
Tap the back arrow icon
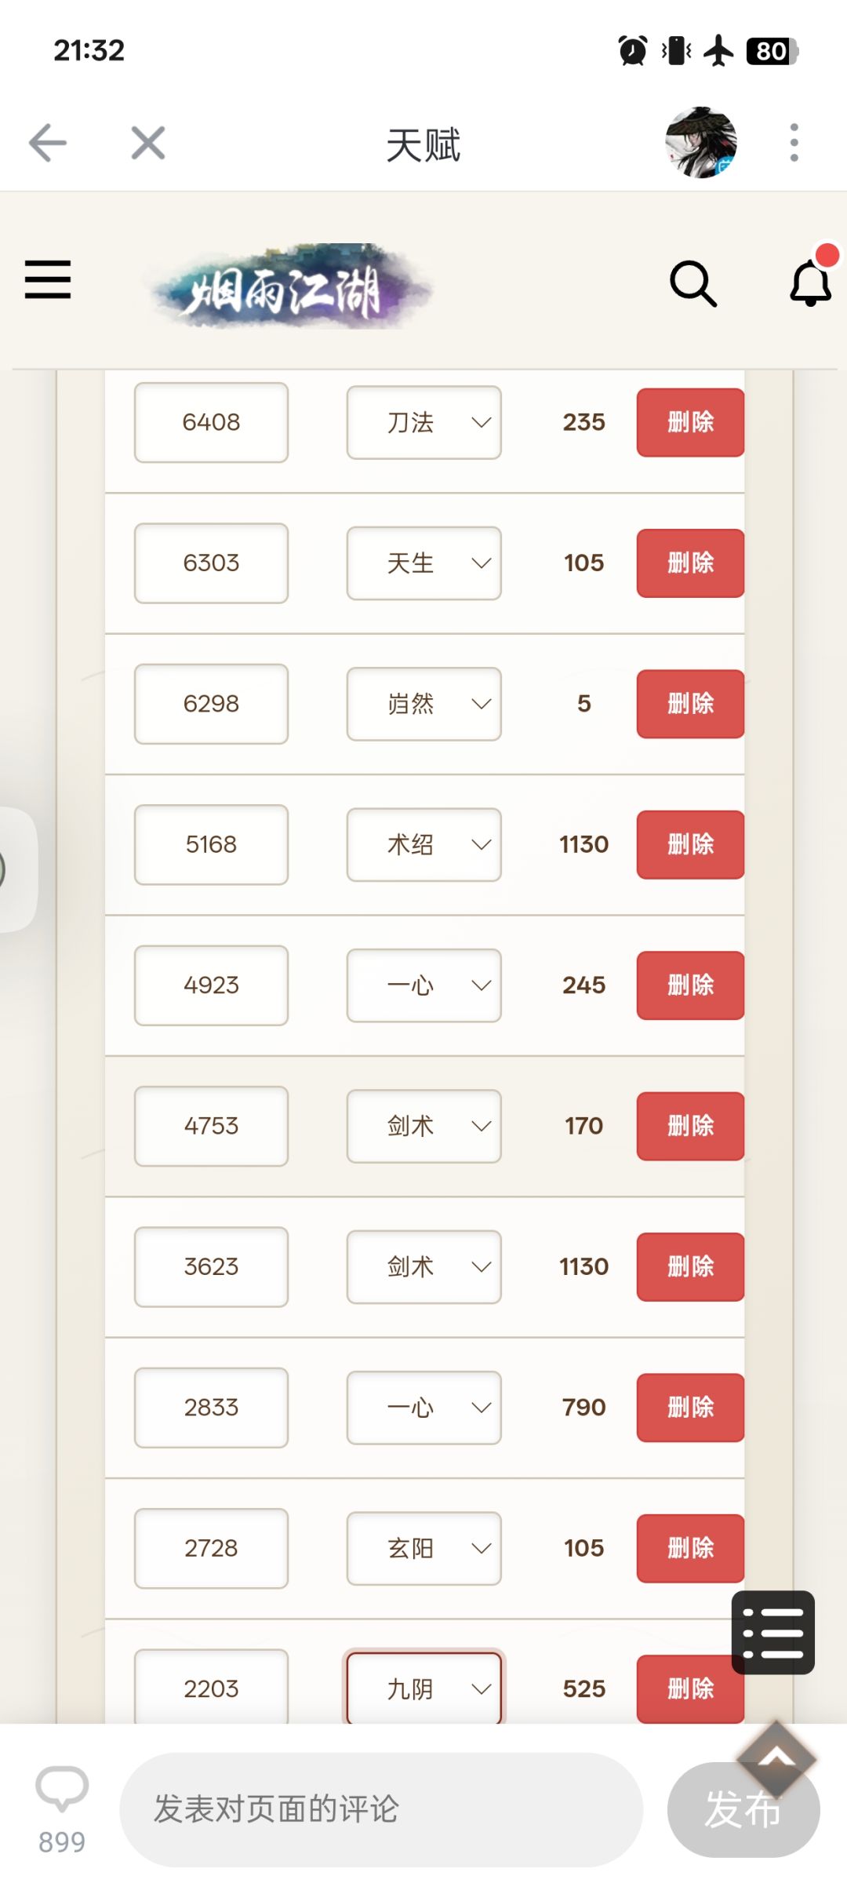(48, 144)
